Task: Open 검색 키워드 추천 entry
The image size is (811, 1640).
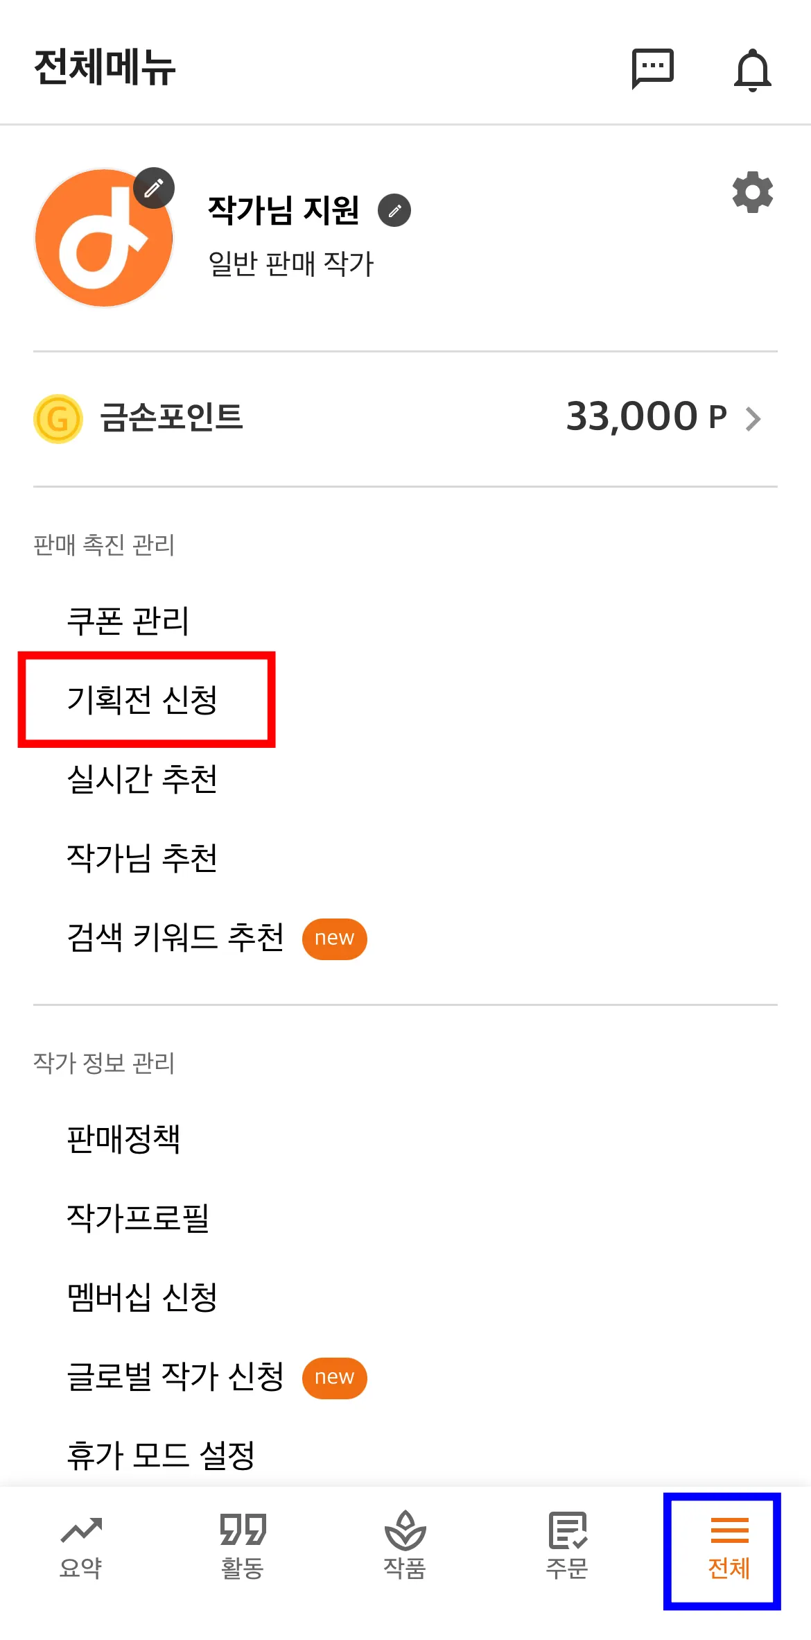Action: [x=175, y=937]
